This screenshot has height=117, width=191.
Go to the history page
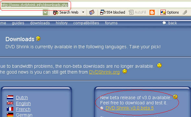[x=62, y=23]
